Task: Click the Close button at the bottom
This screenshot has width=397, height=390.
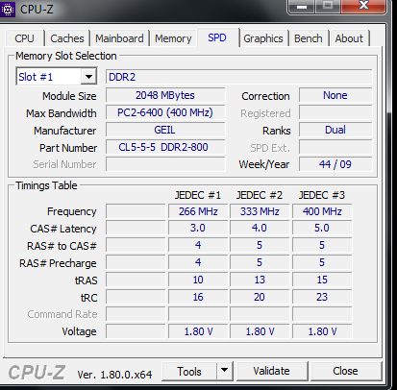Action: 345,371
